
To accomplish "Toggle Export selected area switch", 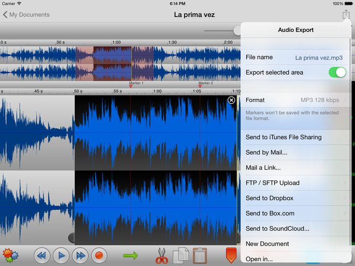I will point(338,72).
